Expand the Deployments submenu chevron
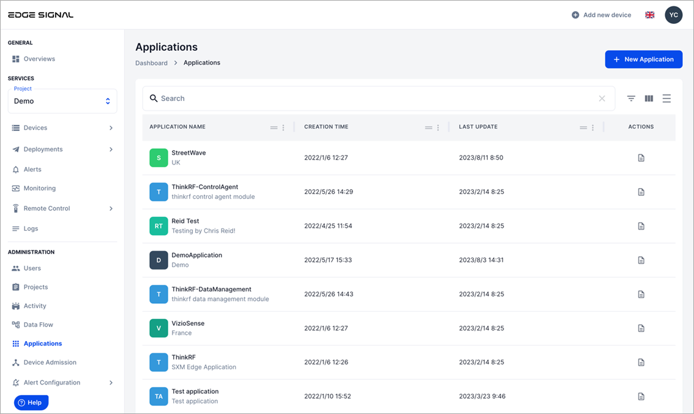The image size is (694, 414). 111,149
